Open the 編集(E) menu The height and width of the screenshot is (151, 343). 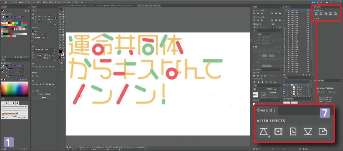(21, 2)
